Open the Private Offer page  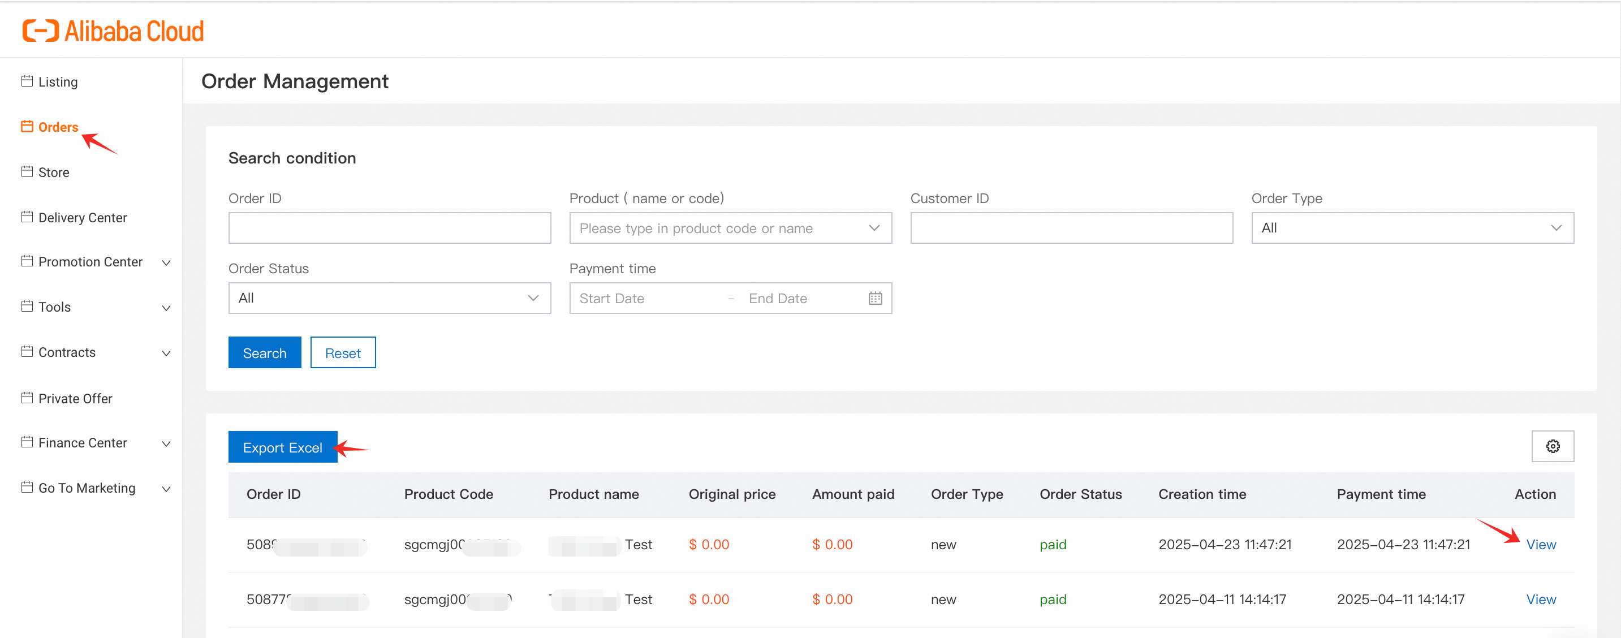(75, 399)
